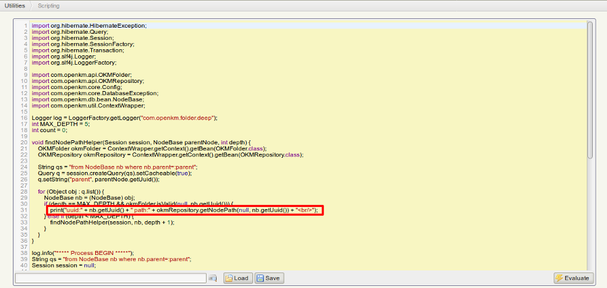The width and height of the screenshot is (607, 288).
Task: Click the Session session = null line
Action: tap(63, 265)
